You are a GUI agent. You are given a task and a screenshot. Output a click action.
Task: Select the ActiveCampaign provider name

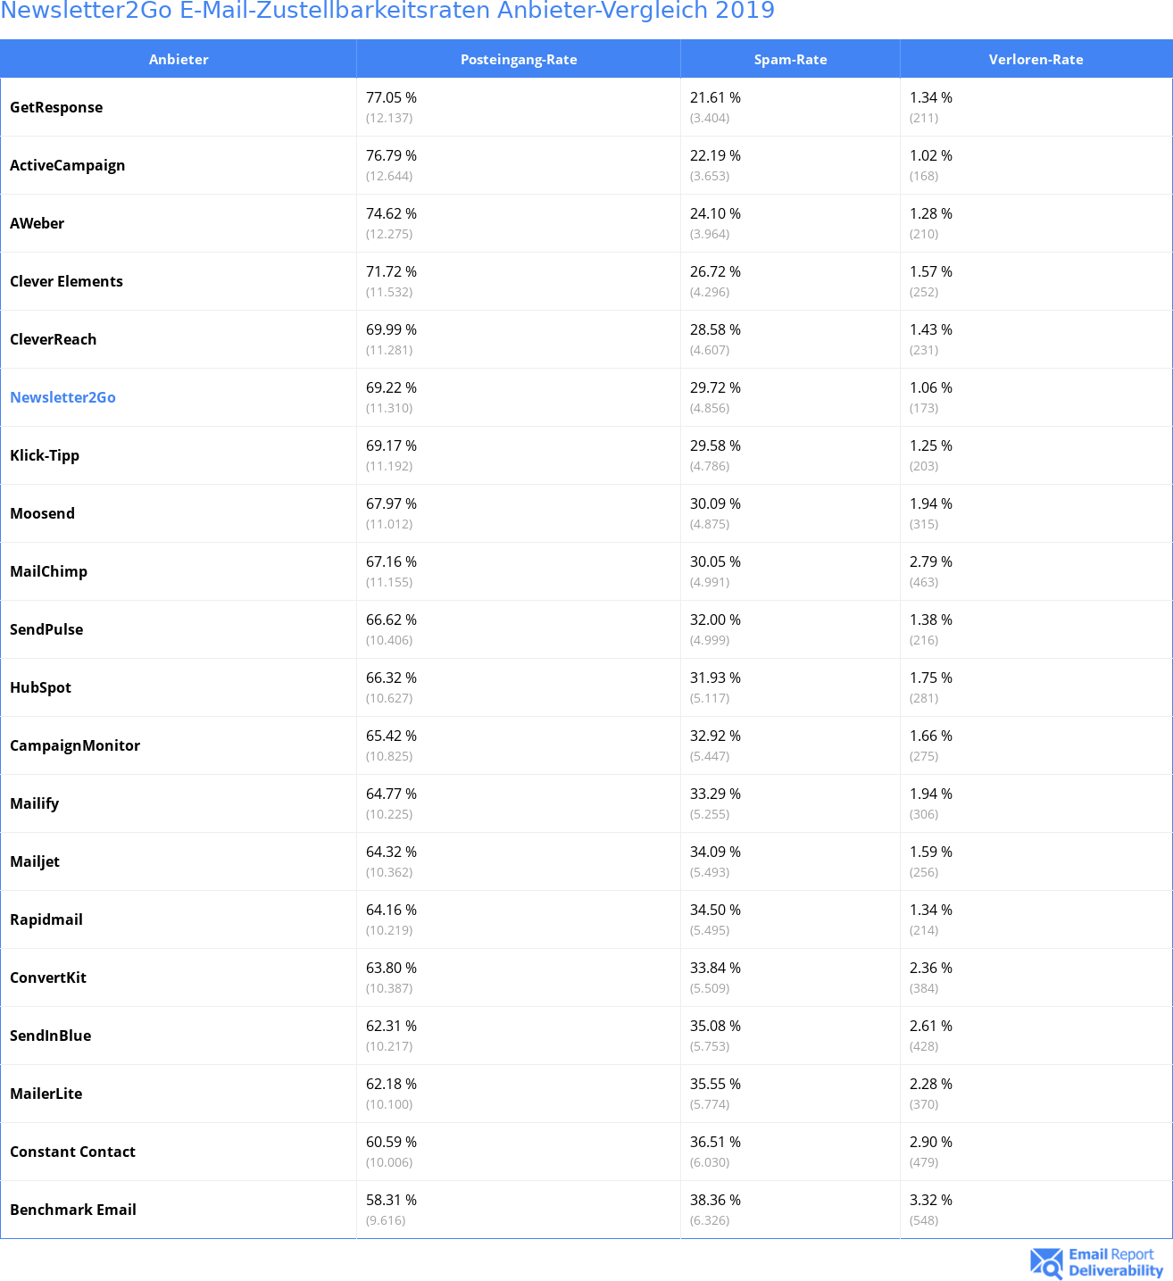point(68,166)
